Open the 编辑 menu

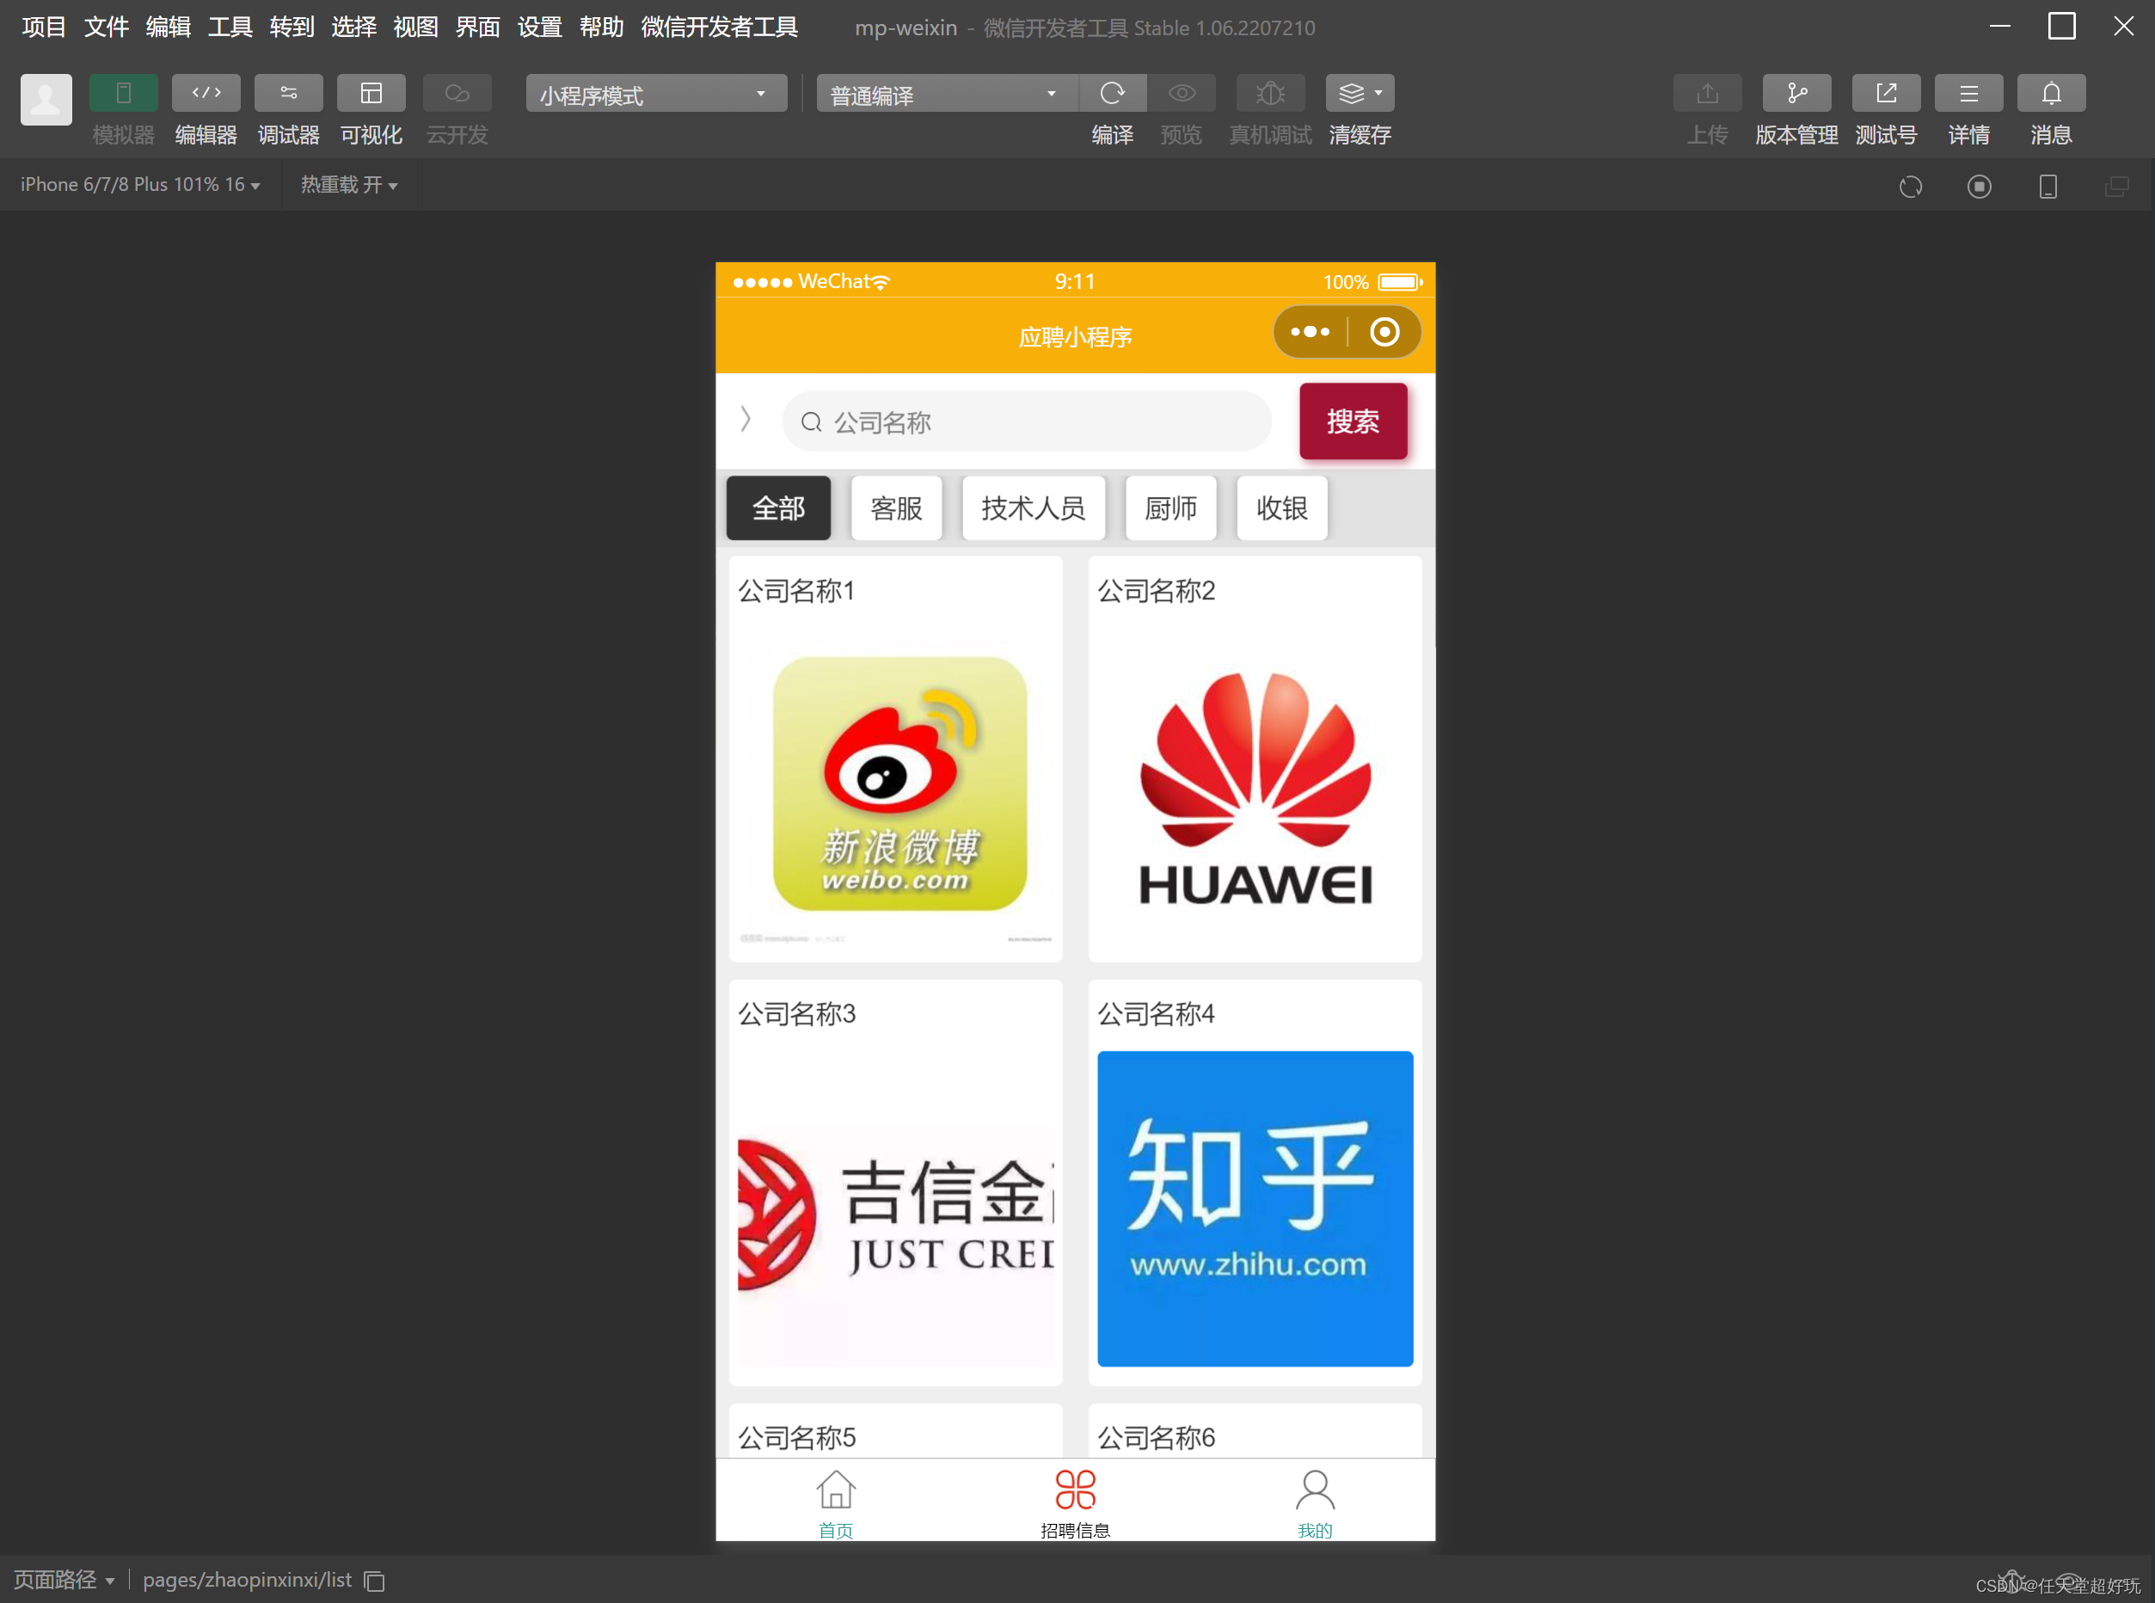168,28
